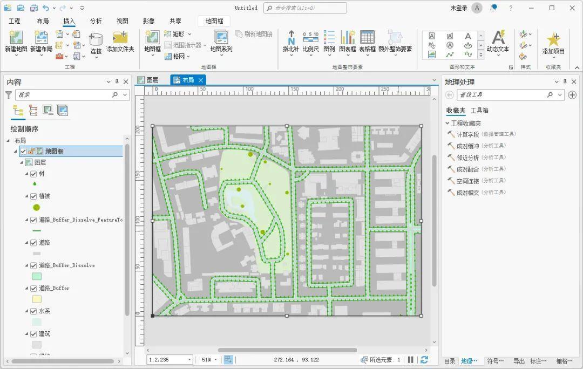Open the 连接 connections tool
583x369 pixels.
[96, 40]
